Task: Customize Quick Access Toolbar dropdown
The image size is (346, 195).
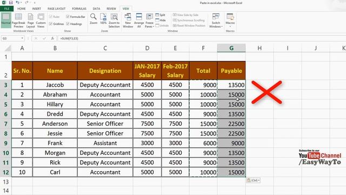Action: tap(35, 3)
